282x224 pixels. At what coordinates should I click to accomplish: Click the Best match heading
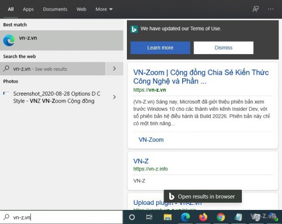coord(15,25)
